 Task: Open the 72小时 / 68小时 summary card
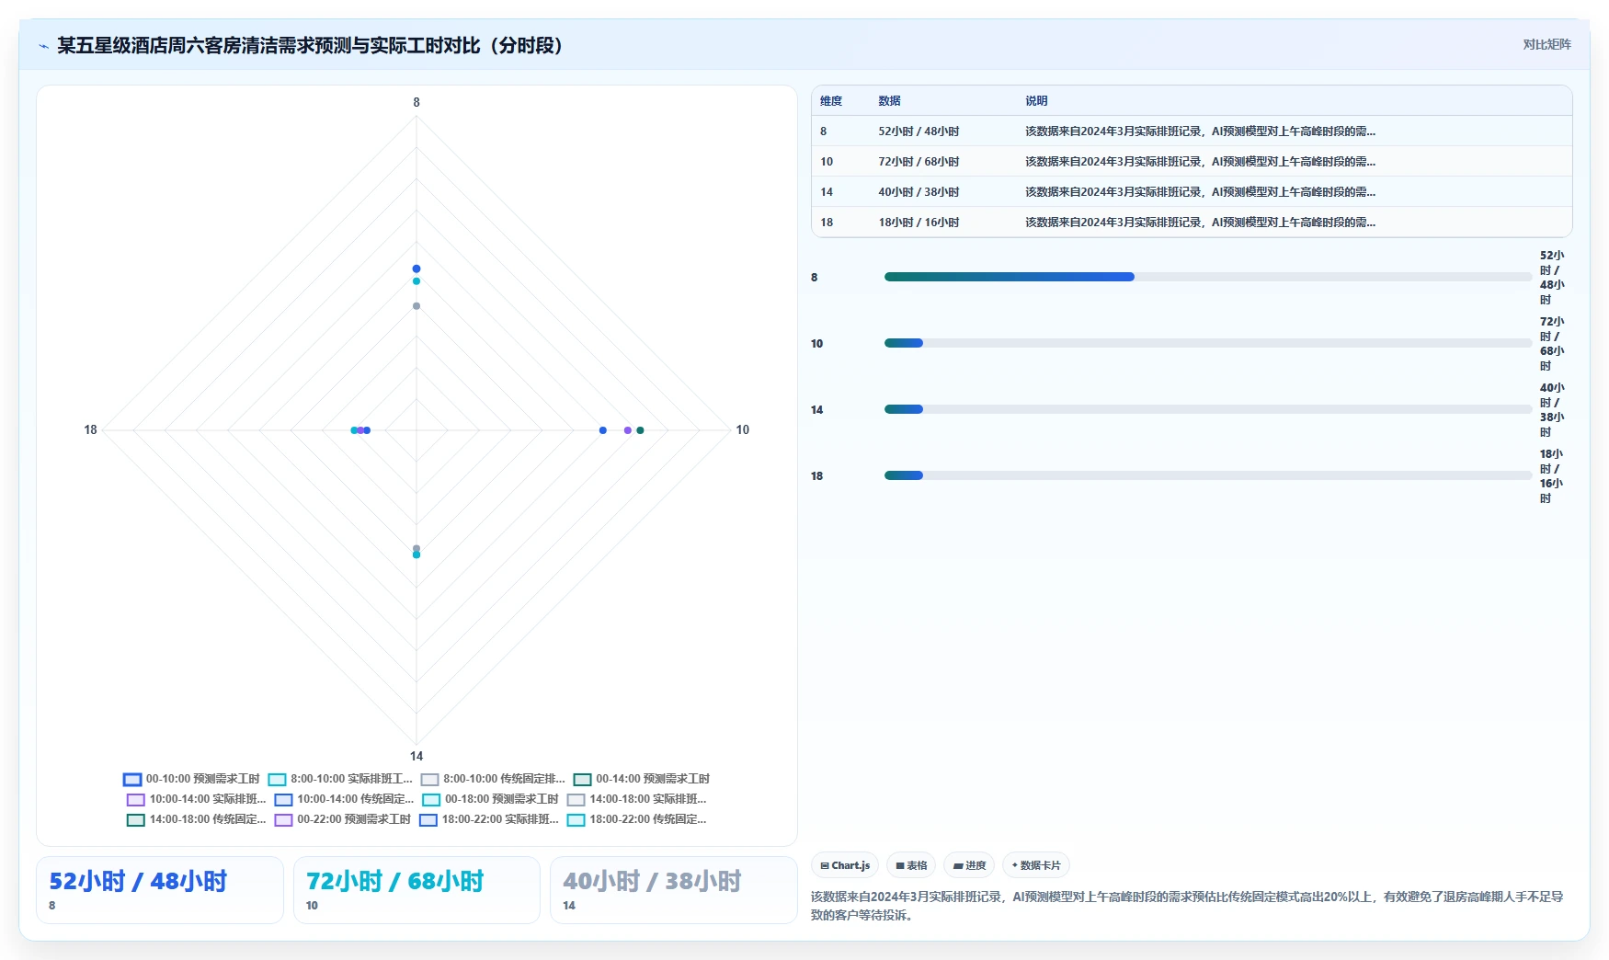tap(417, 890)
